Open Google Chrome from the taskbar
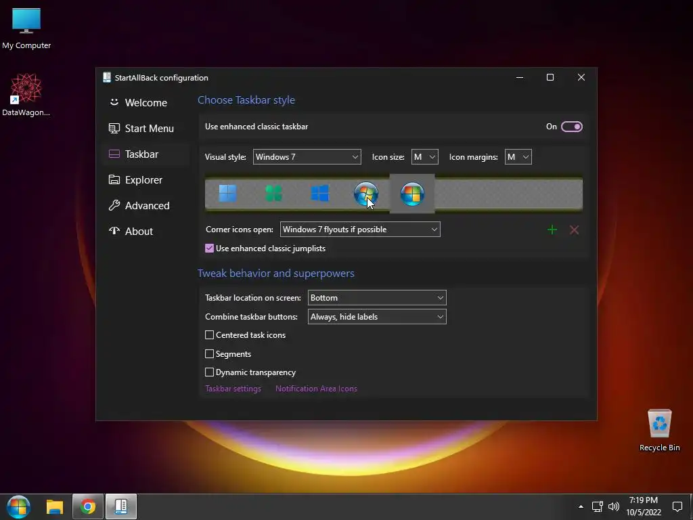693x520 pixels. pyautogui.click(x=88, y=506)
